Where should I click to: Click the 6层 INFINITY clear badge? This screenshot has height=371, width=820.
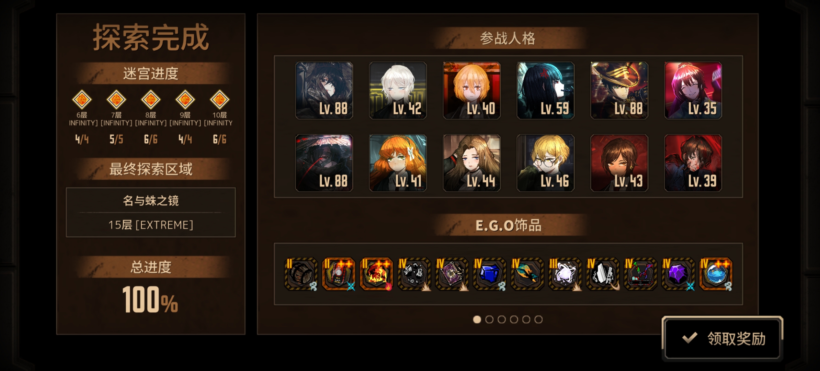pyautogui.click(x=82, y=100)
